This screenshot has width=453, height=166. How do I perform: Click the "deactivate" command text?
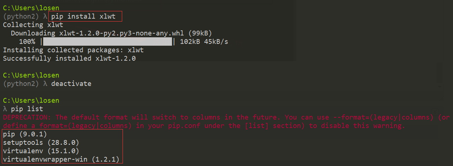coord(71,84)
